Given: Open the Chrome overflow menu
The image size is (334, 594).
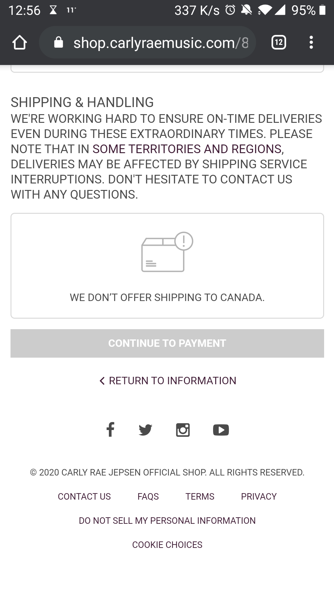Looking at the screenshot, I should pyautogui.click(x=311, y=42).
